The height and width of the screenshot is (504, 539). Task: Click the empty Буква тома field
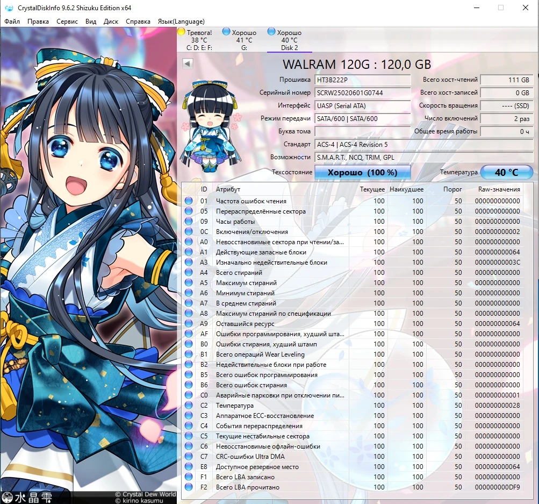tap(362, 131)
